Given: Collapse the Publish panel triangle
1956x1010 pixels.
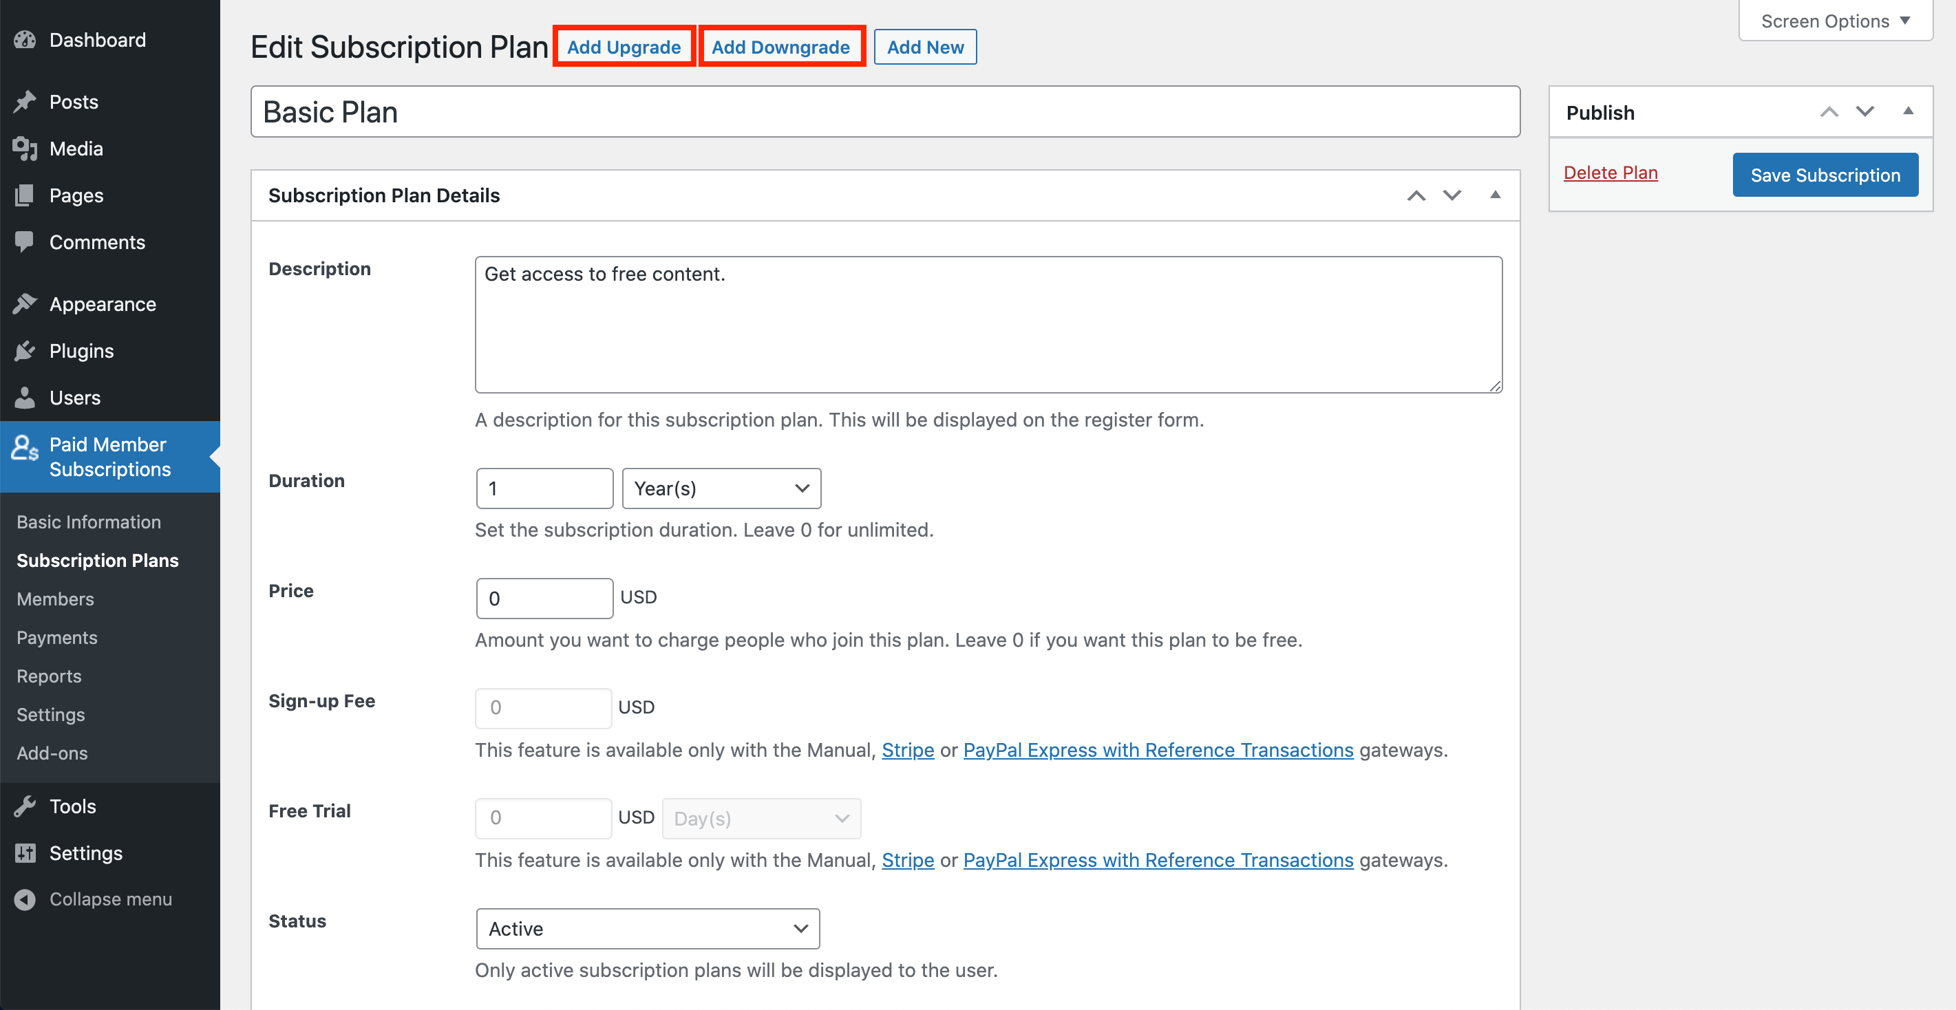Looking at the screenshot, I should tap(1907, 111).
